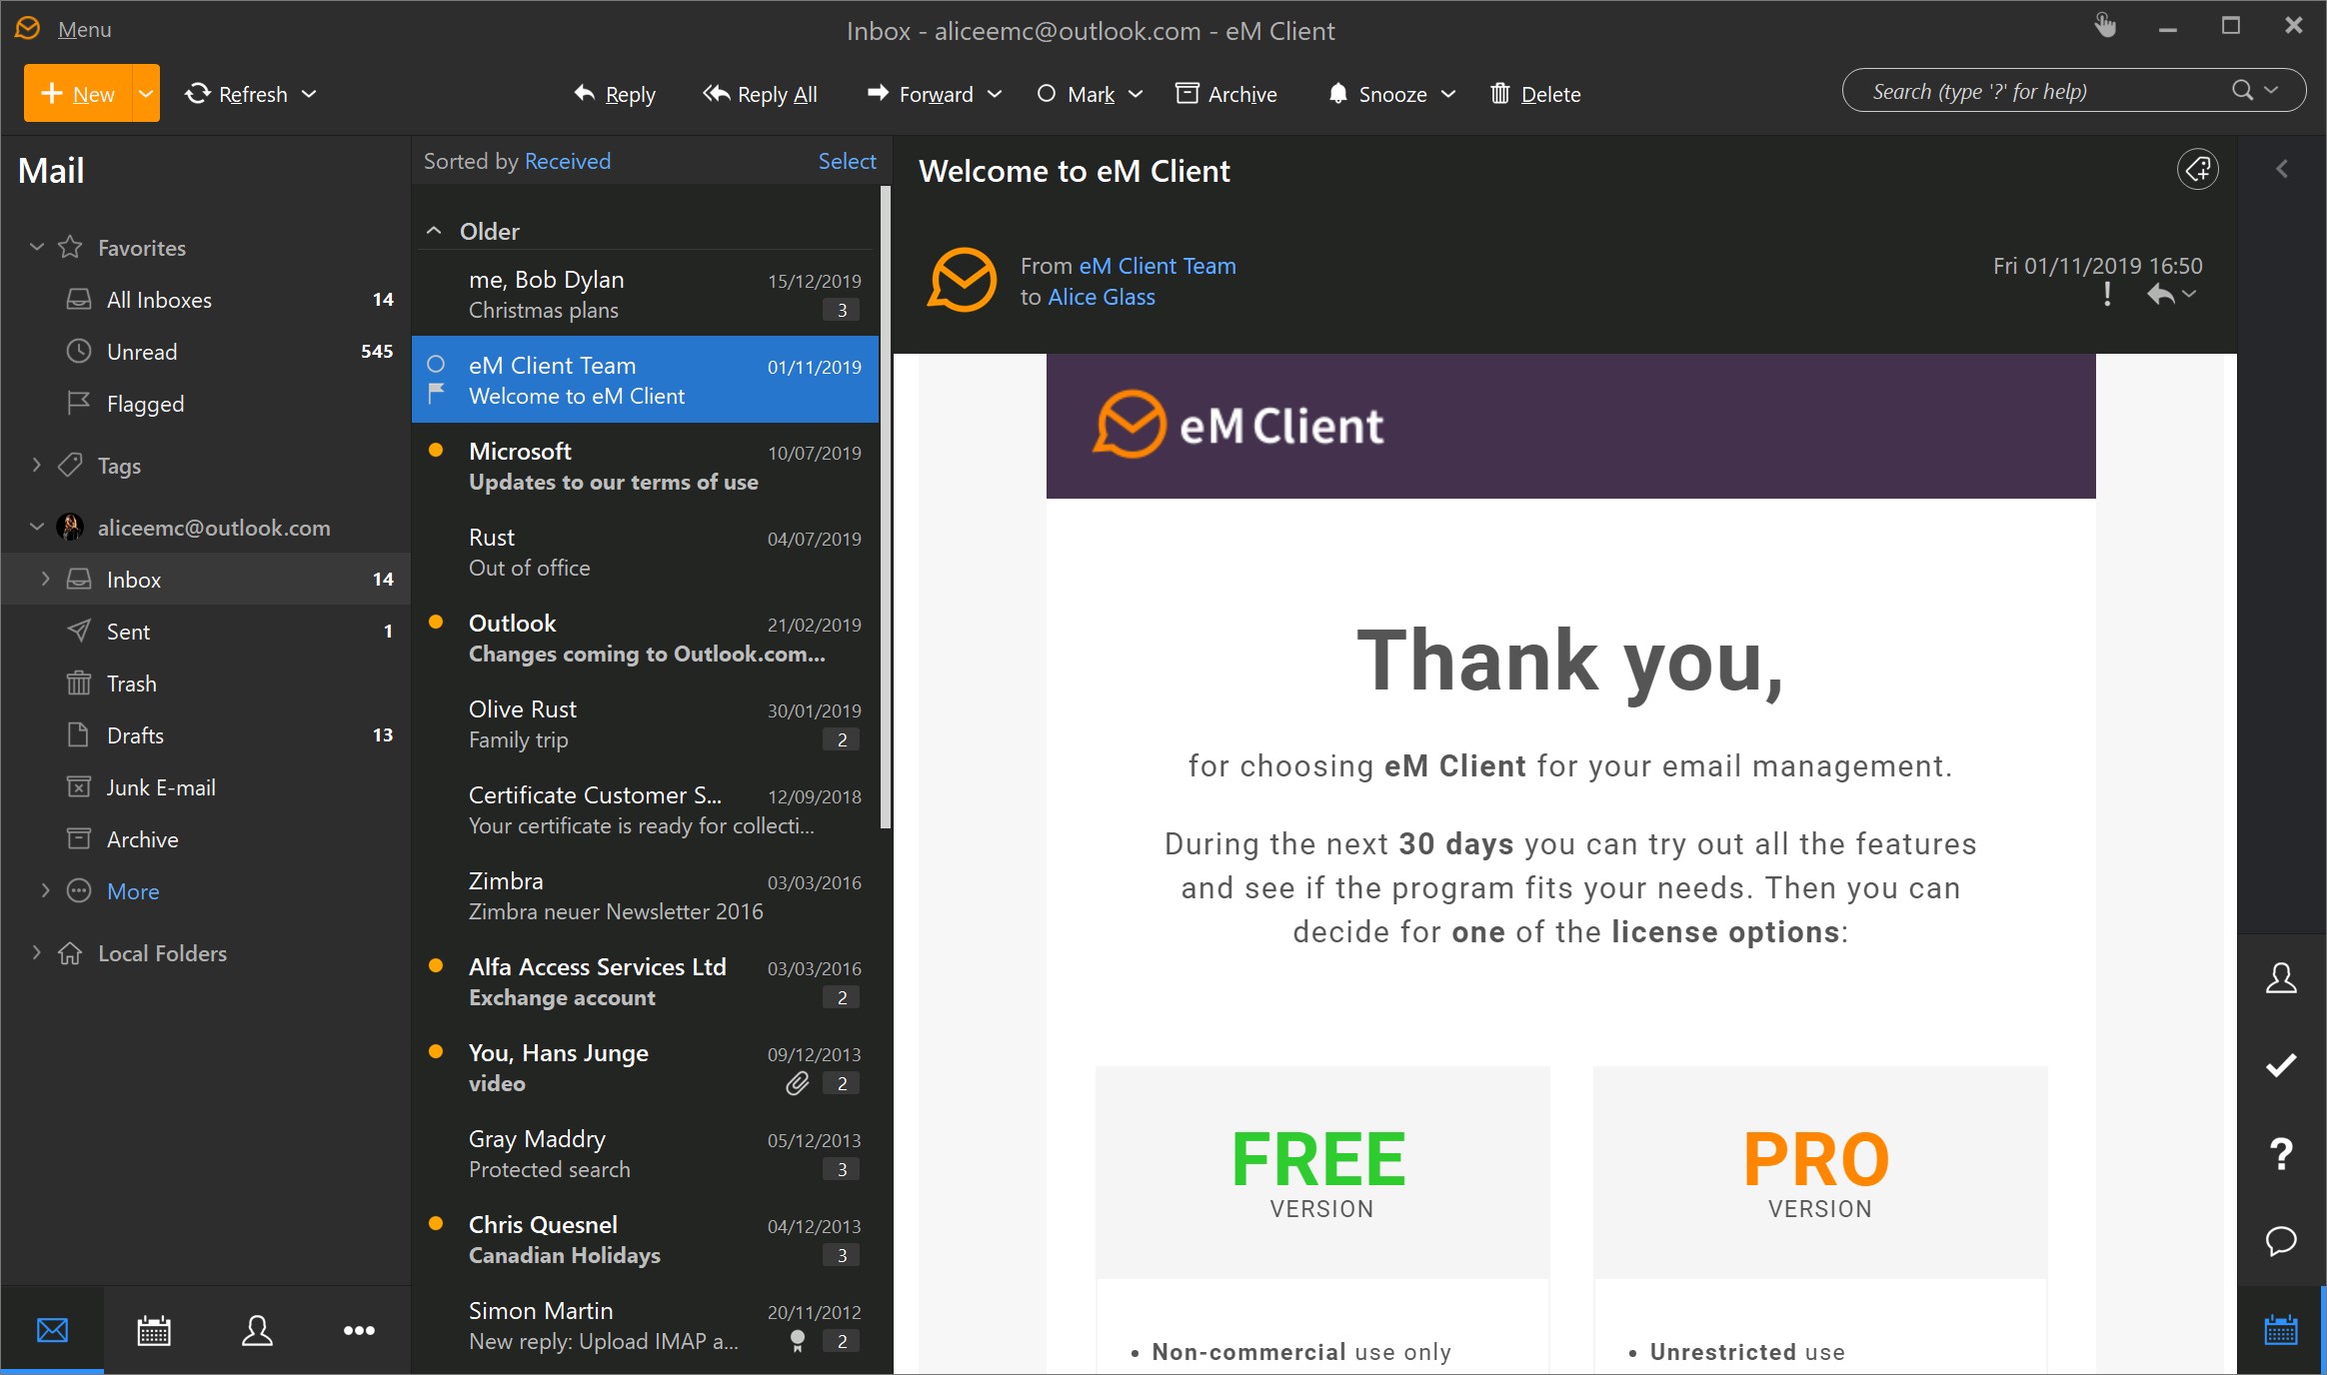Open the New button dropdown arrow
Image resolution: width=2327 pixels, height=1375 pixels.
tap(146, 94)
